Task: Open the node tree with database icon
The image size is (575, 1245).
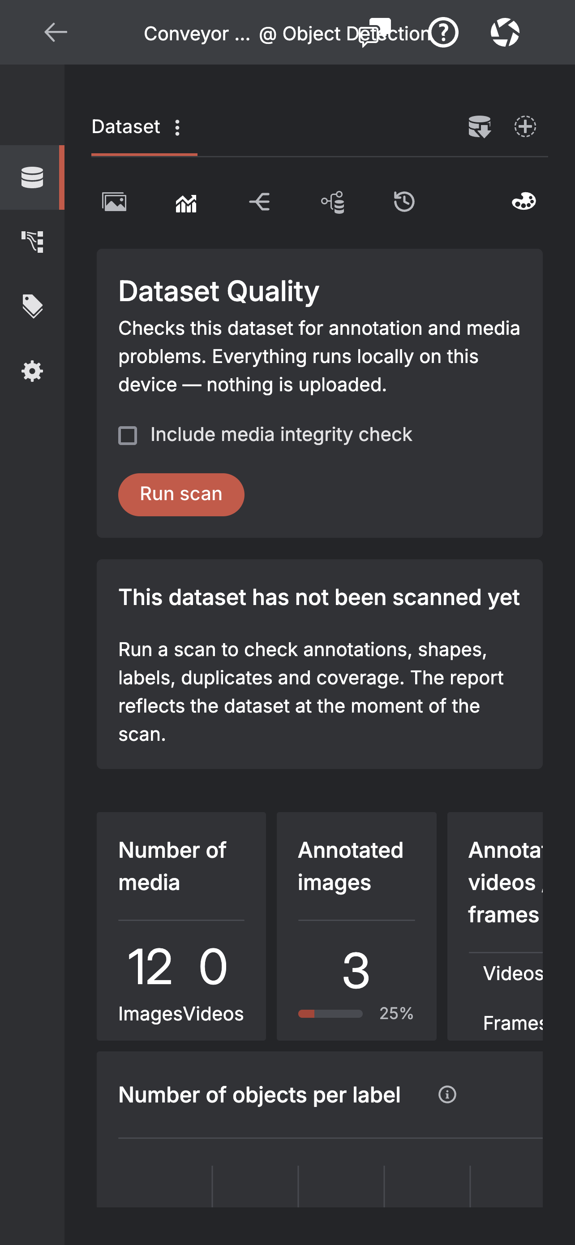Action: pos(333,202)
